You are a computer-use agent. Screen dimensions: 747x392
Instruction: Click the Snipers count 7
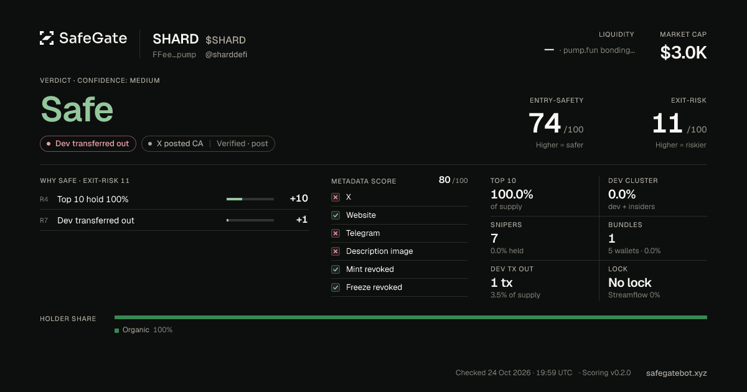(494, 238)
